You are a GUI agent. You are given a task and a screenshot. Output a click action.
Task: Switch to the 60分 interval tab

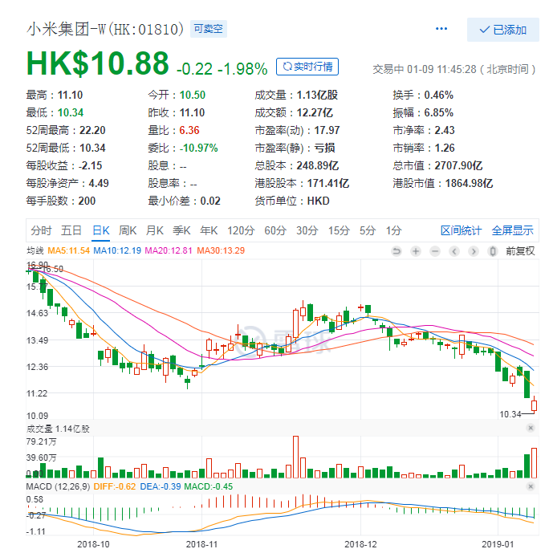(275, 230)
